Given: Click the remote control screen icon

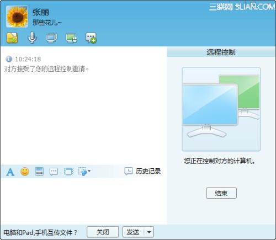Looking at the screenshot, I should click(x=71, y=38).
